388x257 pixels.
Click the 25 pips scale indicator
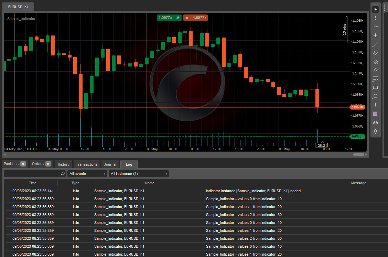click(345, 29)
